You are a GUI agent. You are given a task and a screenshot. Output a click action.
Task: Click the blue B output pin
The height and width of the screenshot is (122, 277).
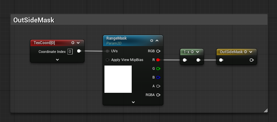[x=158, y=78]
